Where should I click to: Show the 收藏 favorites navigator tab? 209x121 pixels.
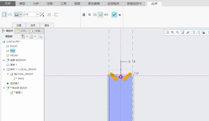click(x=37, y=31)
